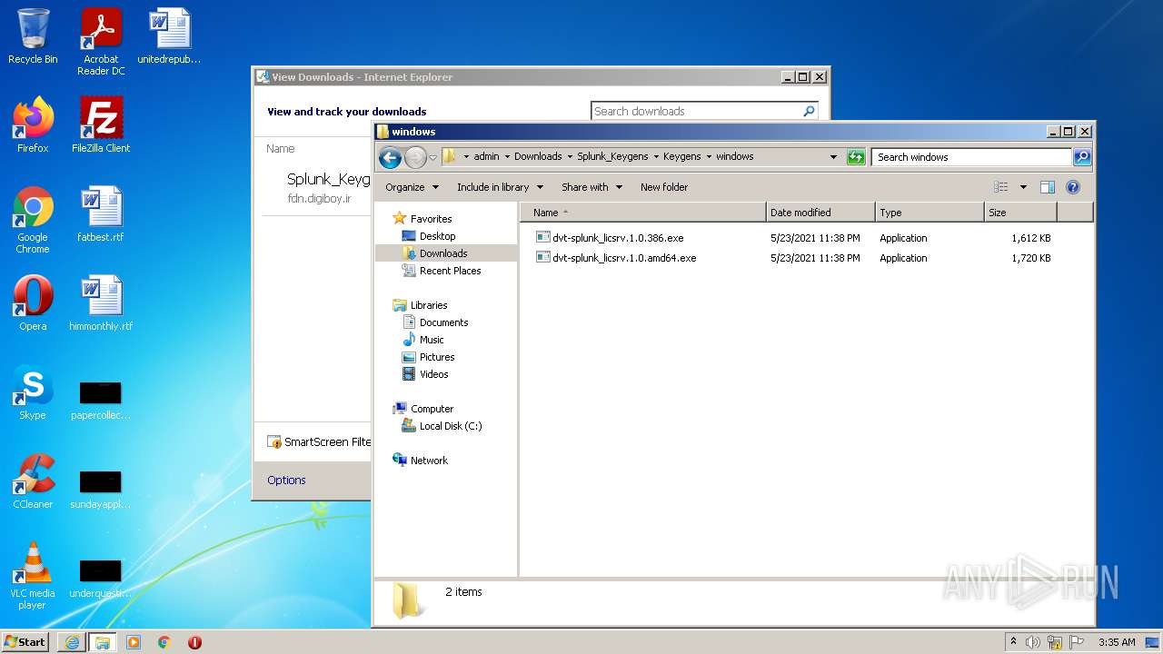This screenshot has height=654, width=1163.
Task: Click Keygens in the breadcrumb path
Action: click(x=681, y=156)
